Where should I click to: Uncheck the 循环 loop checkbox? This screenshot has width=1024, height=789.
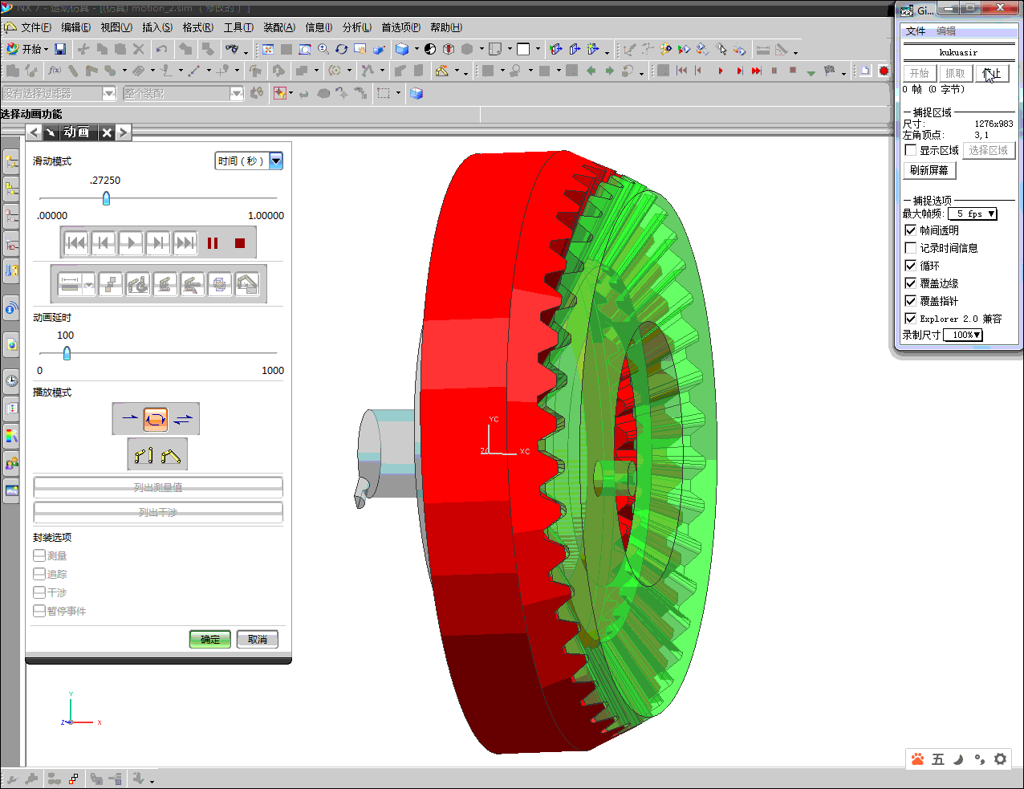[x=911, y=266]
